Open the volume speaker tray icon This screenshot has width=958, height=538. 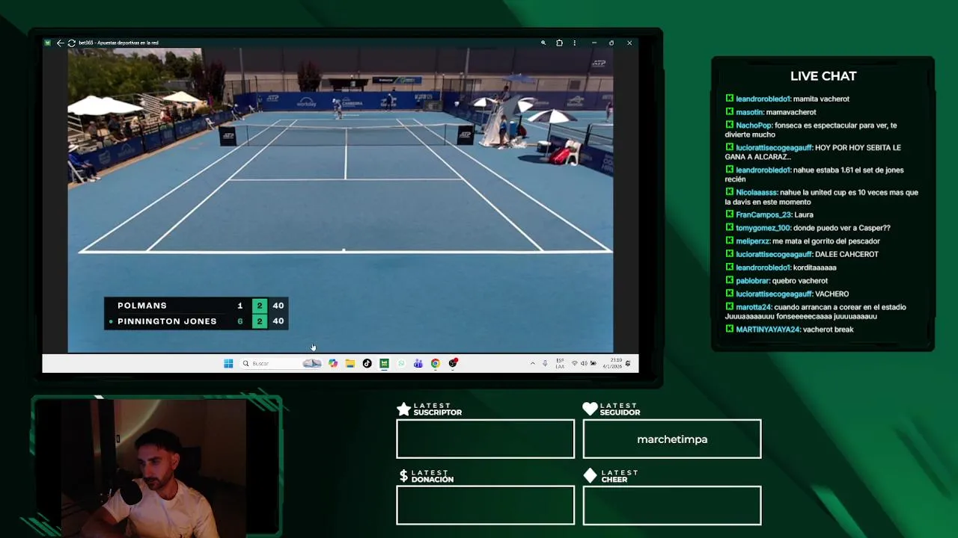click(584, 363)
